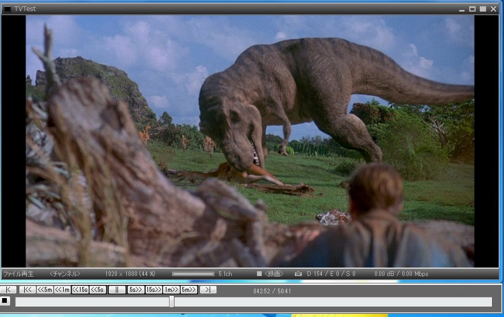The height and width of the screenshot is (317, 504).
Task: Maximize the TVTest window
Action: coord(472,9)
